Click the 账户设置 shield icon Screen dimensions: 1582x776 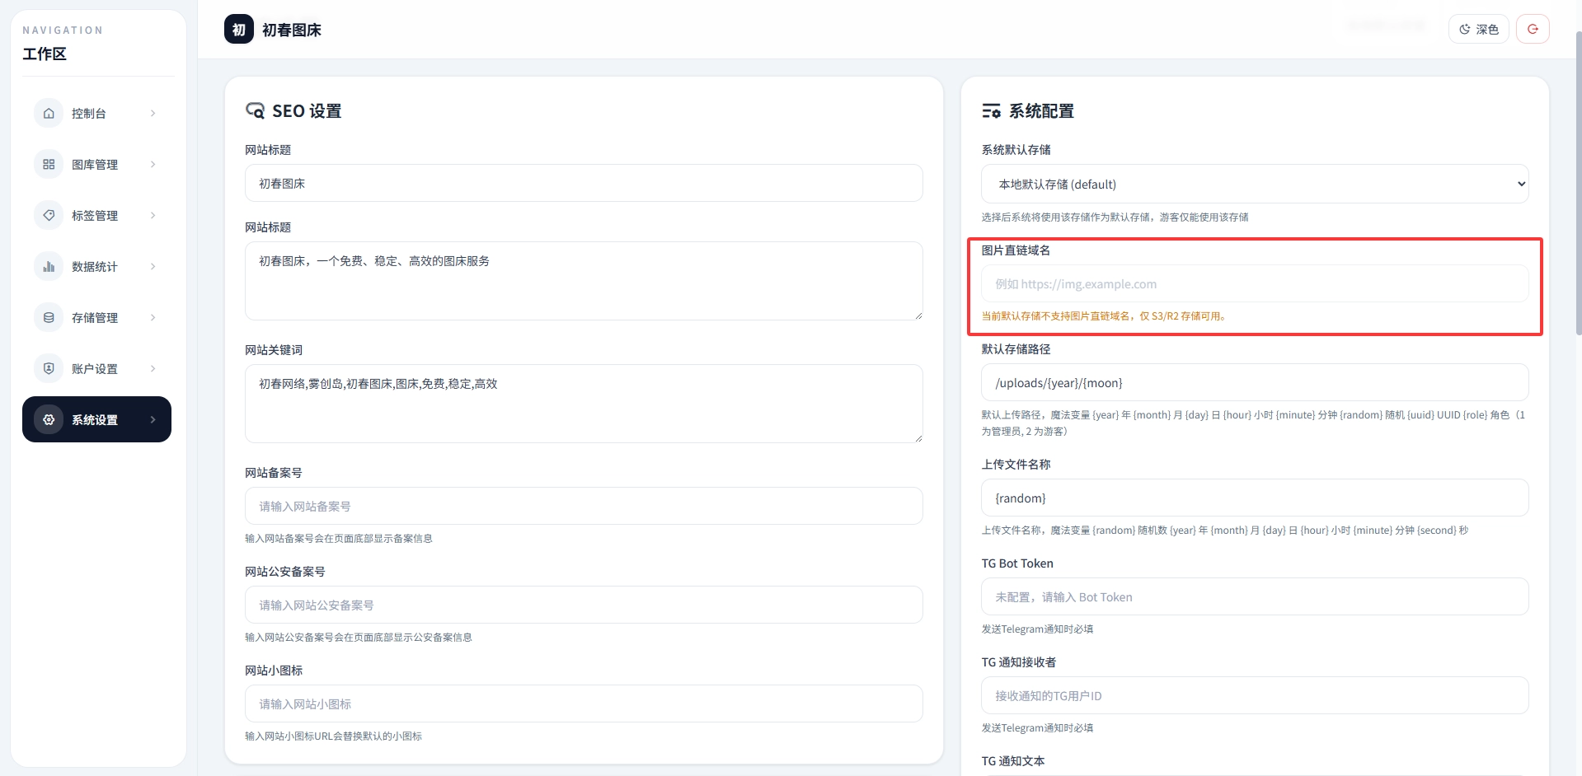(49, 368)
